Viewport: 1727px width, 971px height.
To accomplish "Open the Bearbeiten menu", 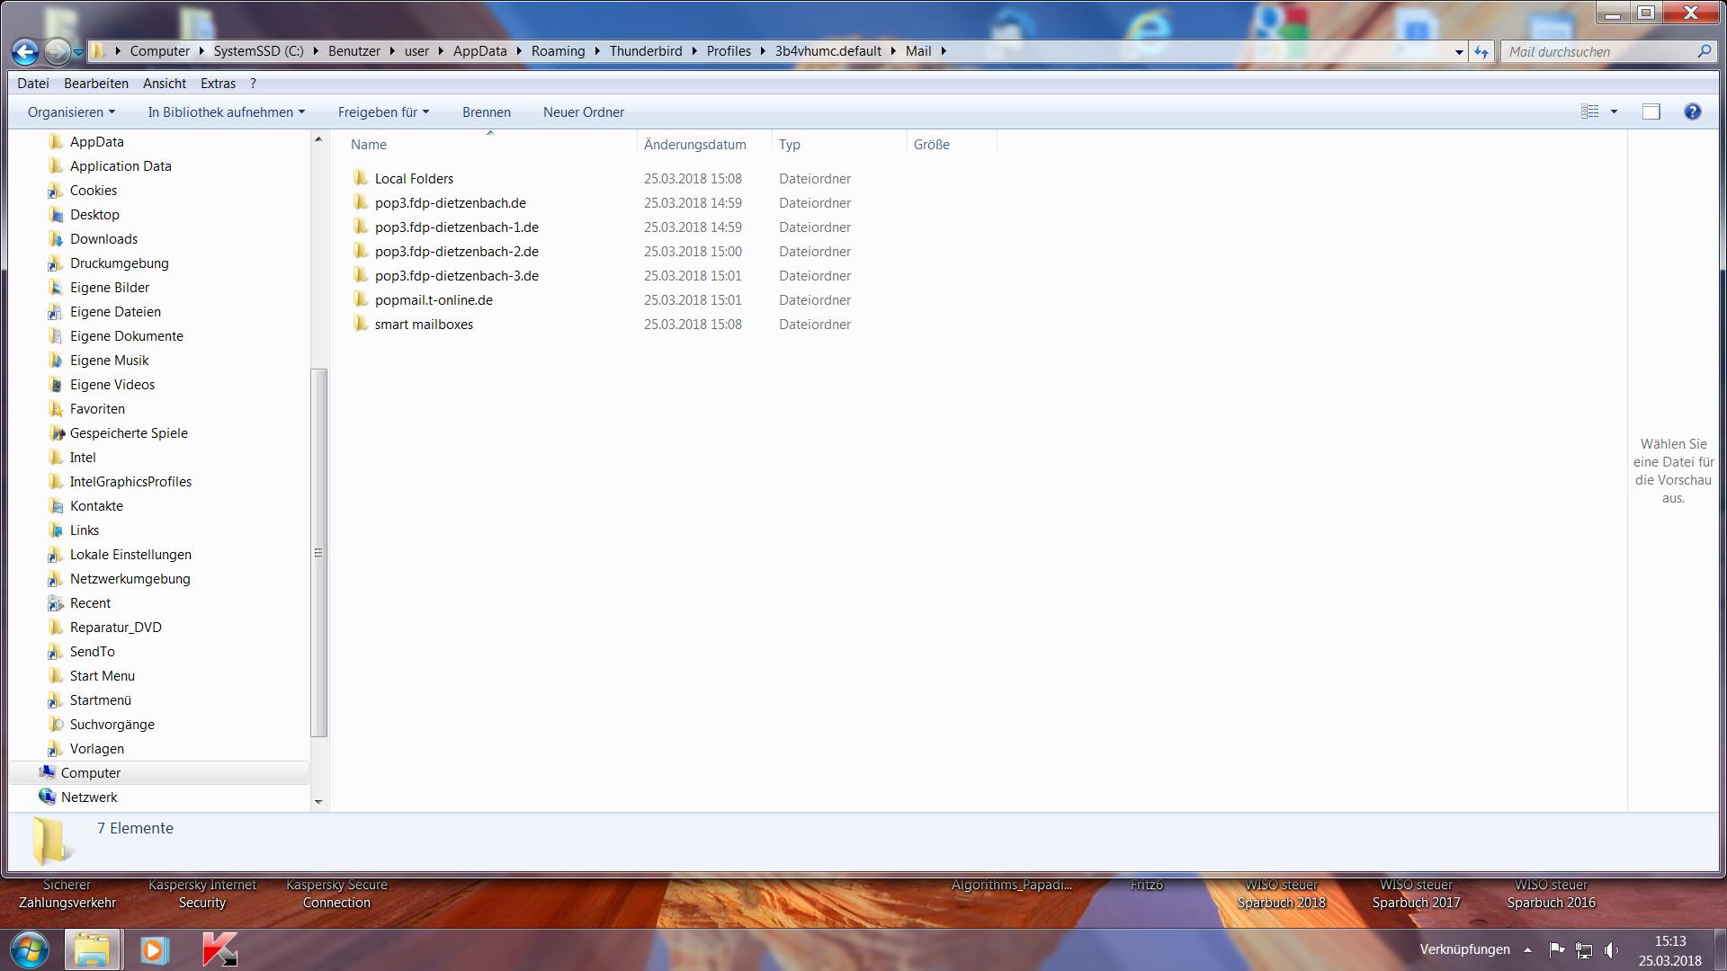I will (95, 84).
